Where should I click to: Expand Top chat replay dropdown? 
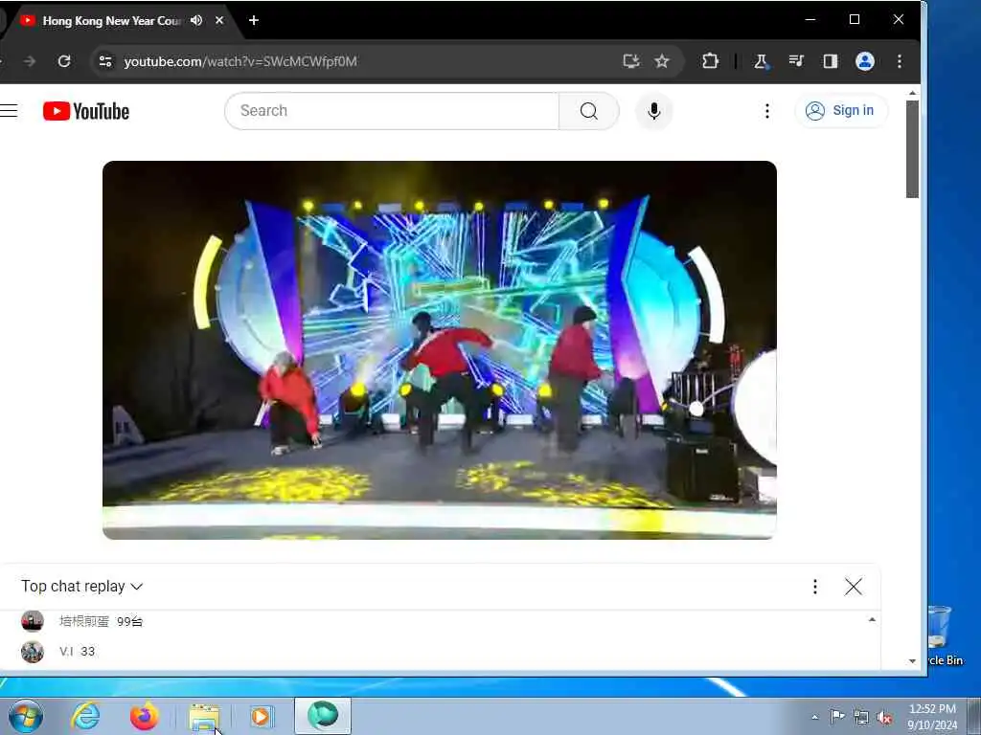click(x=82, y=587)
